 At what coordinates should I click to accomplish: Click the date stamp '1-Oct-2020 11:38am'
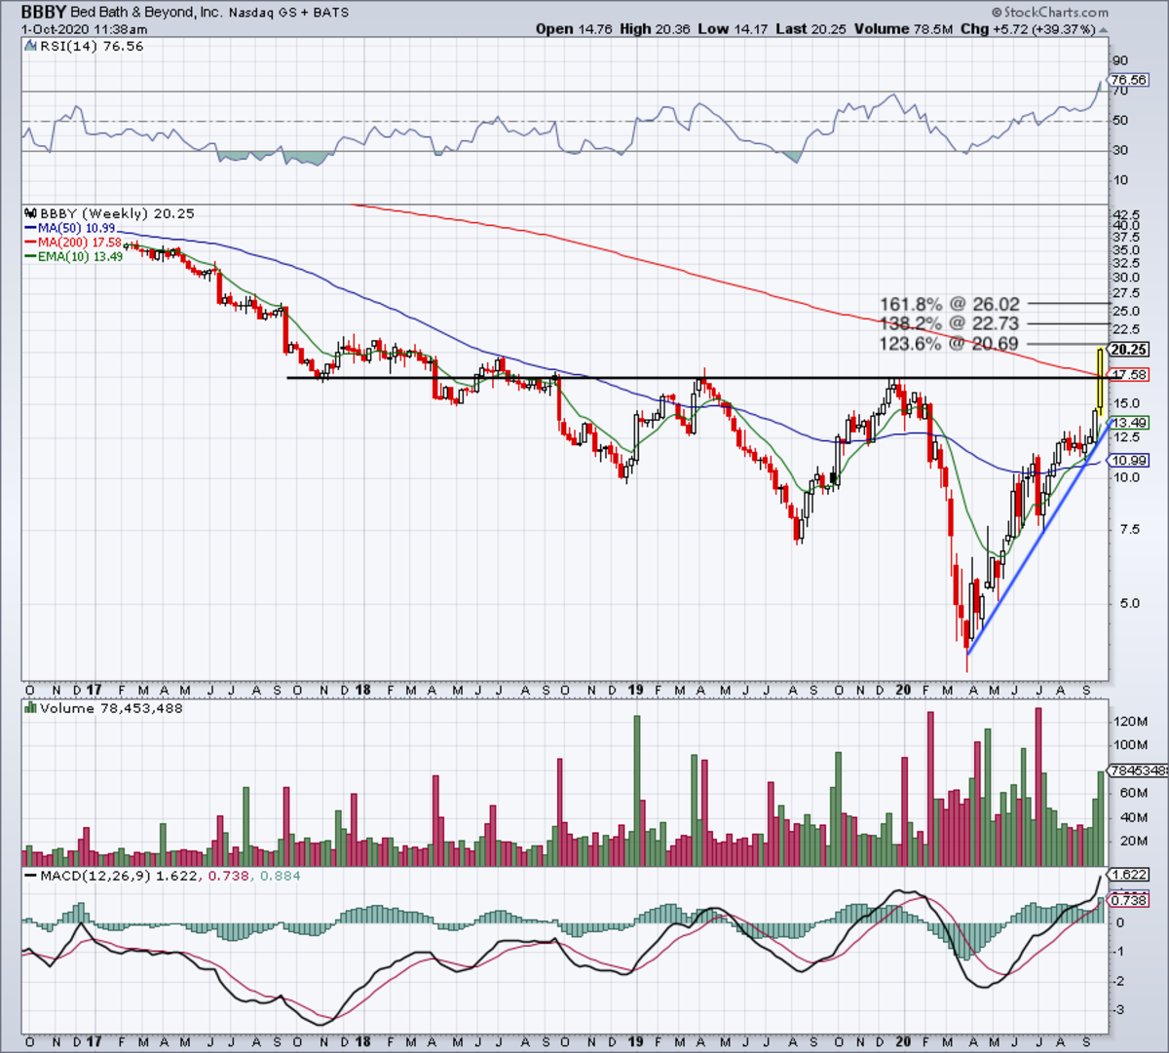click(85, 28)
